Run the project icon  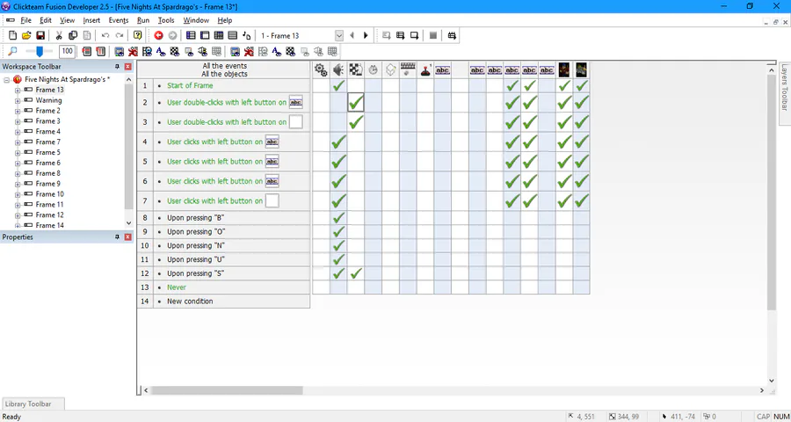click(387, 35)
